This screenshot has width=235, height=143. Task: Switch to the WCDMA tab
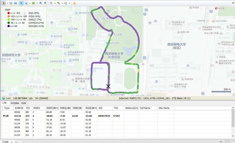coord(15,103)
